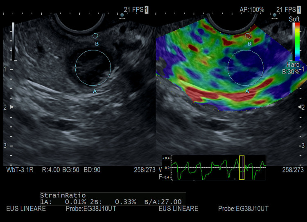Click the left probe orientation marker icon
The height and width of the screenshot is (222, 307).
(122, 16)
